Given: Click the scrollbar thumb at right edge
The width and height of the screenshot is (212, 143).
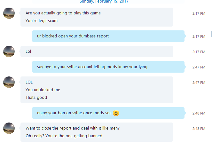Looking at the screenshot, I should tap(211, 34).
